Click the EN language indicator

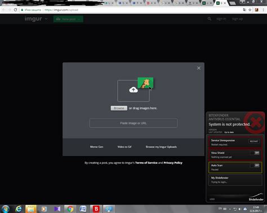coord(220,209)
